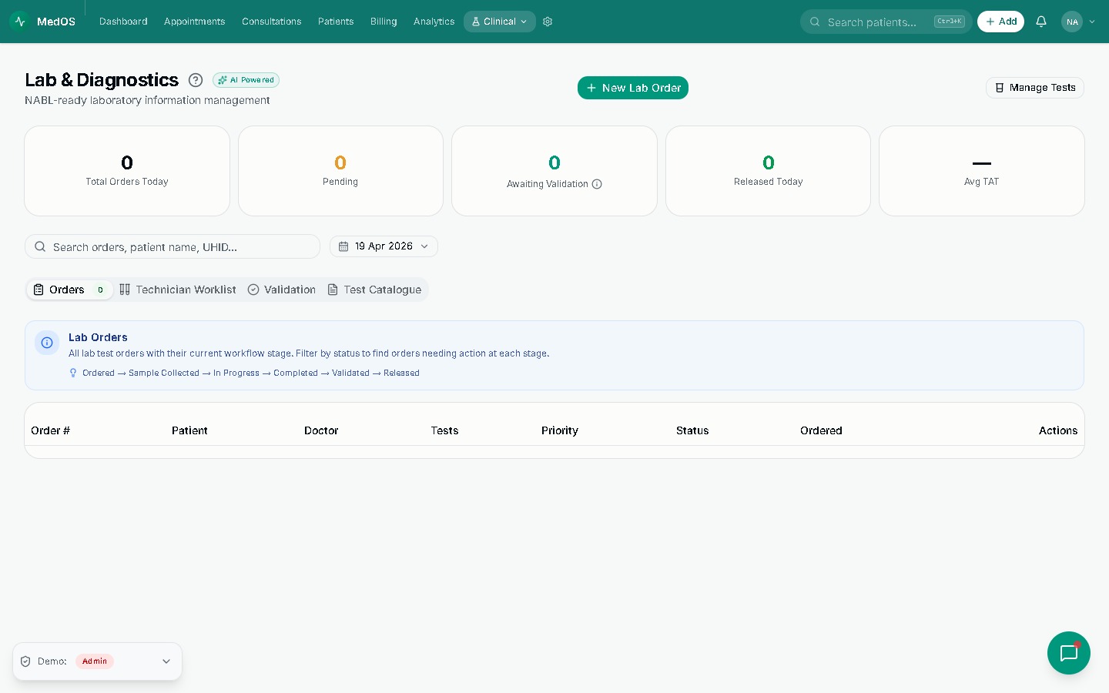Click the Manage Tests button
Image resolution: width=1109 pixels, height=693 pixels.
[x=1035, y=88]
